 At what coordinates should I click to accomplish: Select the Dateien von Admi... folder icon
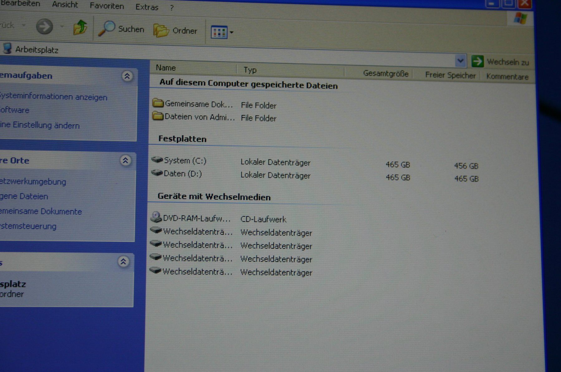[158, 116]
